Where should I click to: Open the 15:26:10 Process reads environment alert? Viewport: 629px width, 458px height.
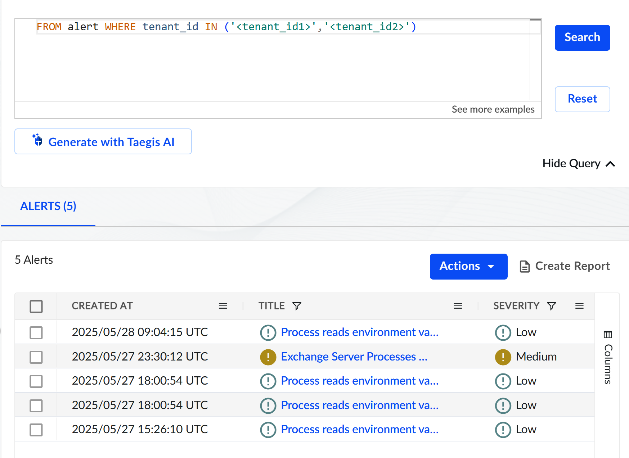pos(360,430)
